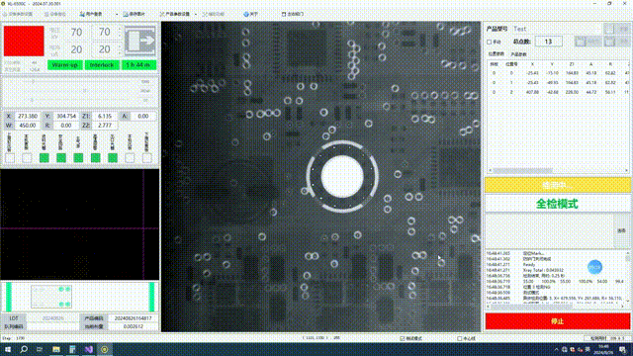Click the crosshair in the black camera panel

[x=143, y=228]
